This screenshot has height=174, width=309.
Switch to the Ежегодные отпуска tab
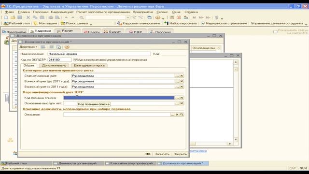tap(89, 65)
